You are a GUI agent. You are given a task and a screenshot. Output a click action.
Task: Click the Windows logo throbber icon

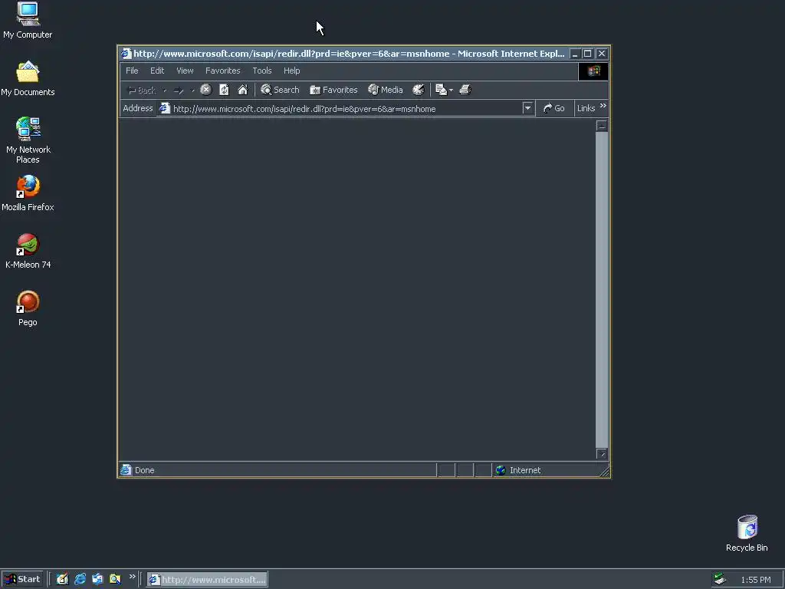point(593,71)
